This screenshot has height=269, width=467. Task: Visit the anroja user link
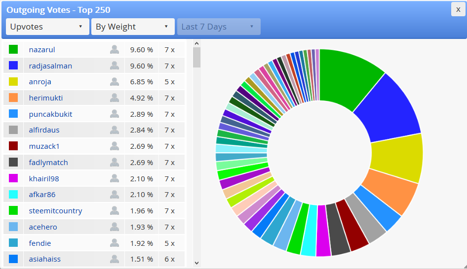tap(40, 82)
